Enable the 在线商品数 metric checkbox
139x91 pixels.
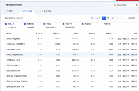click(x=25, y=28)
